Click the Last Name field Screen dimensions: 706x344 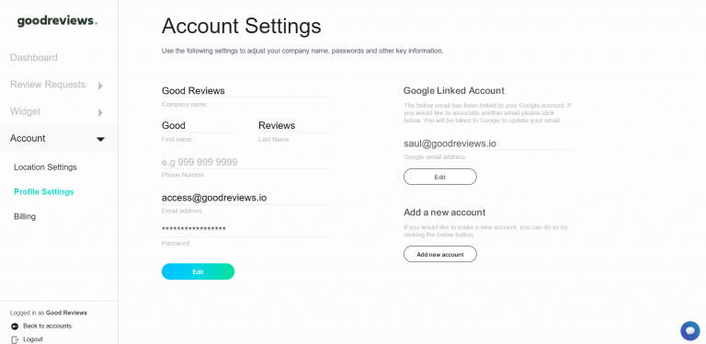coord(294,126)
